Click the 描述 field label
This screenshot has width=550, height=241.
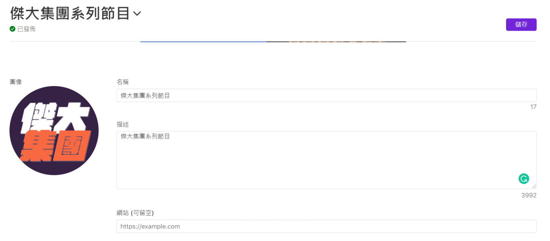point(122,124)
